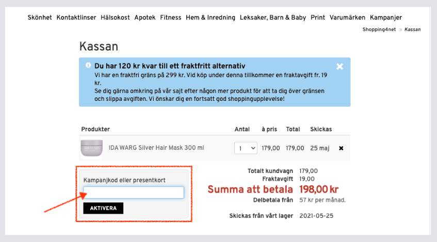The width and height of the screenshot is (437, 242).
Task: Dismiss the free shipping notice banner
Action: click(339, 66)
